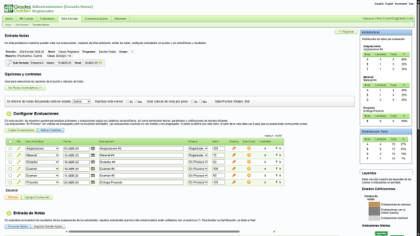The width and height of the screenshot is (420, 236).
Task: Add sub-evaluation for Material #4 row
Action: coord(249,155)
